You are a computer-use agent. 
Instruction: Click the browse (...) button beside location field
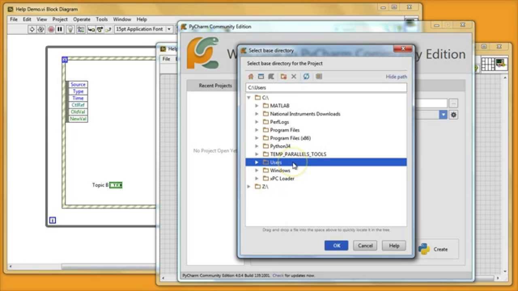tap(453, 103)
